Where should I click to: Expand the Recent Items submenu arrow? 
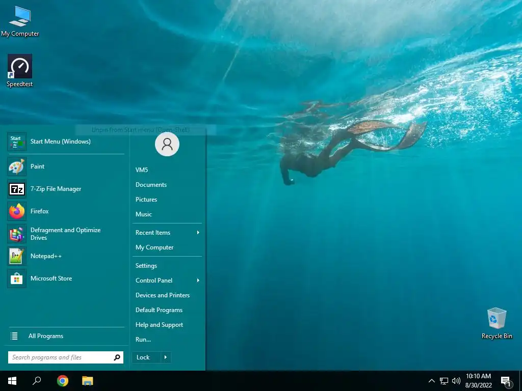click(198, 233)
